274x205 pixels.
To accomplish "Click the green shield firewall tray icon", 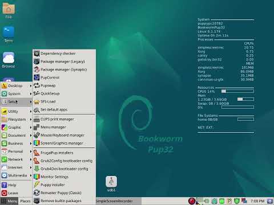I will (x=236, y=201).
